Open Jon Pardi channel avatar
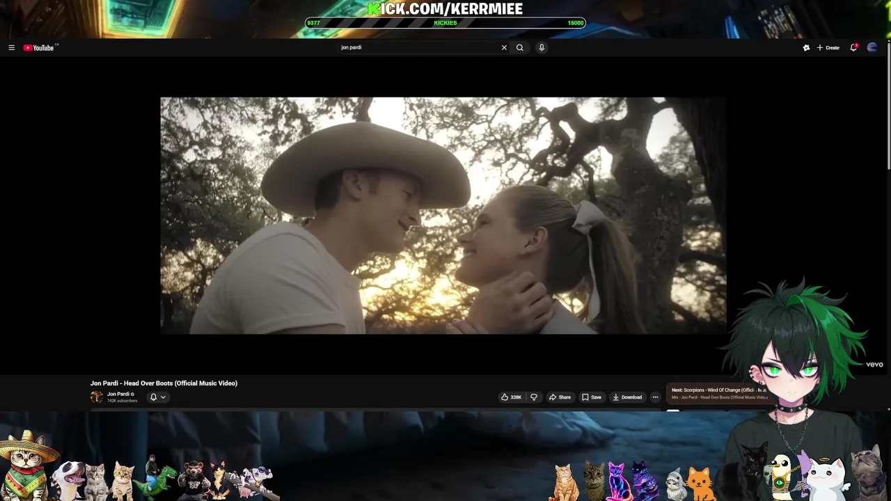The image size is (891, 501). (x=97, y=397)
